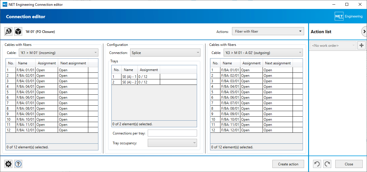Image resolution: width=367 pixels, height=172 pixels.
Task: Select incoming fiber 'F/BA: 12/01' row
Action: click(x=52, y=130)
